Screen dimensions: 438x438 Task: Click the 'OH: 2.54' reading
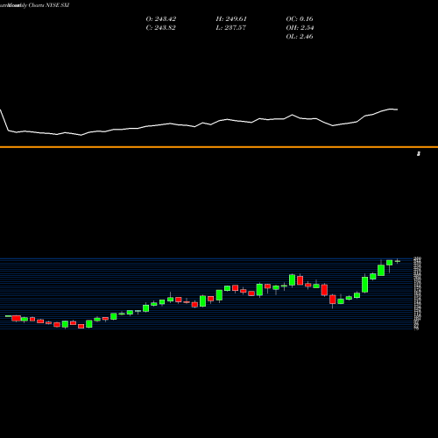(x=300, y=28)
